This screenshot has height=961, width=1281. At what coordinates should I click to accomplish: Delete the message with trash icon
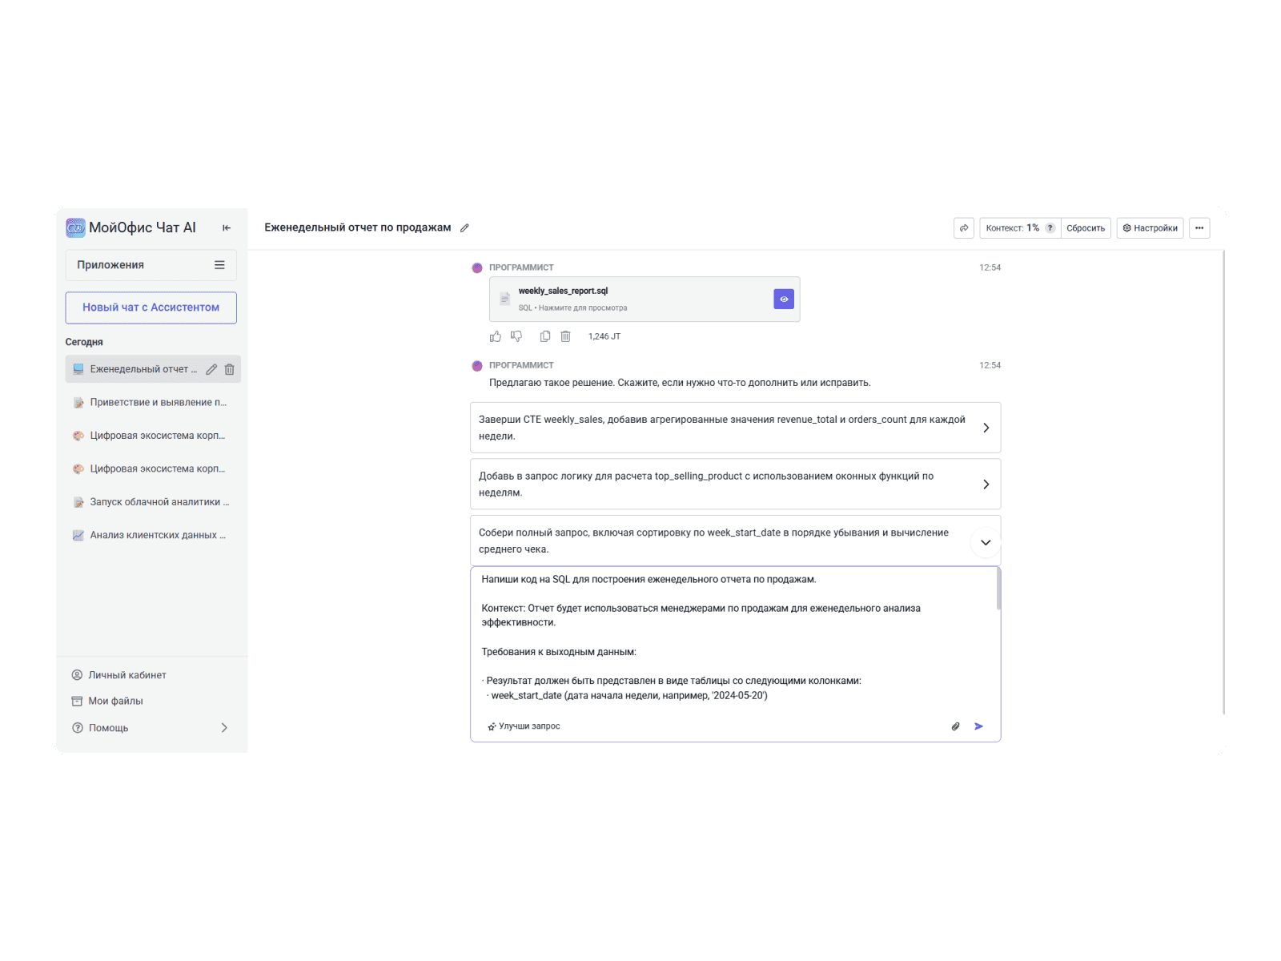click(x=565, y=336)
